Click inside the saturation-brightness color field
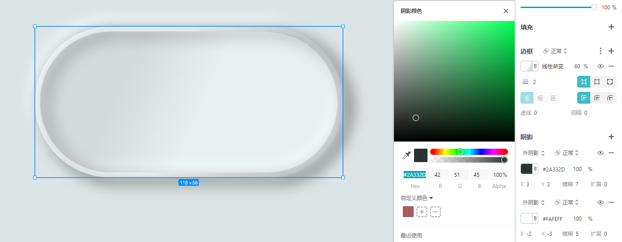 (x=454, y=81)
